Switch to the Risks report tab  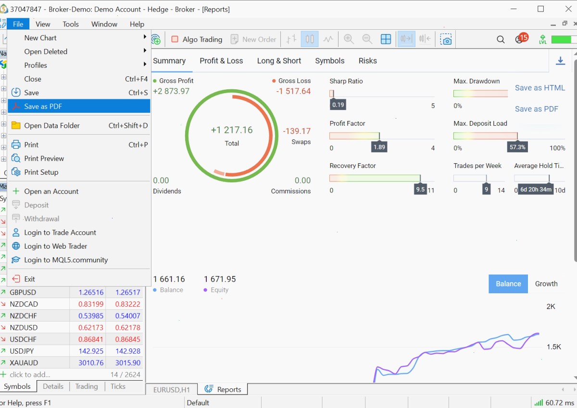pos(368,61)
